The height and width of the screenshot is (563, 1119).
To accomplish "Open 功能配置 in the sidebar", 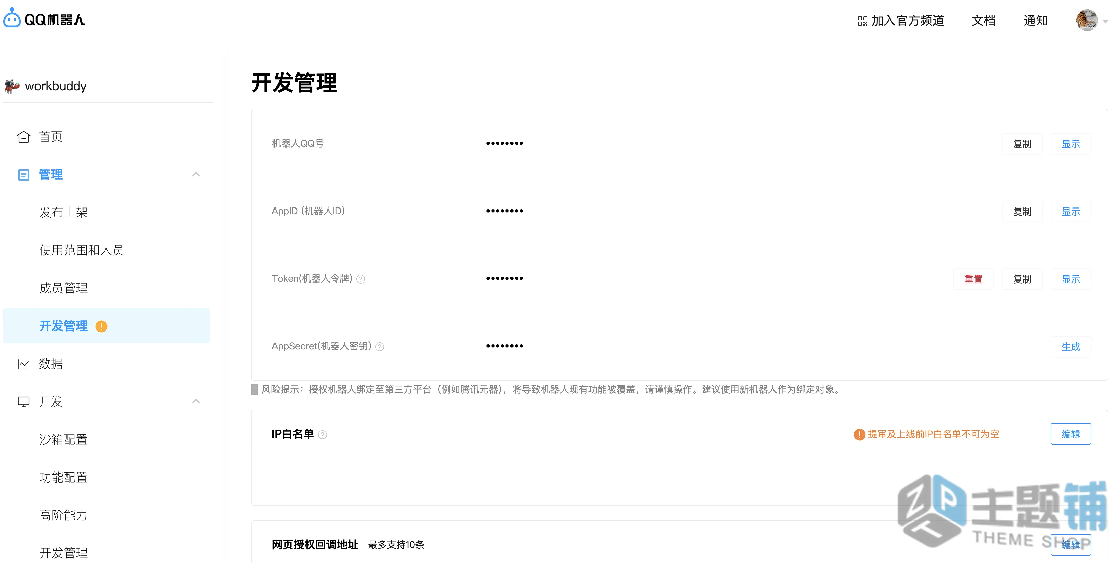I will click(x=64, y=478).
